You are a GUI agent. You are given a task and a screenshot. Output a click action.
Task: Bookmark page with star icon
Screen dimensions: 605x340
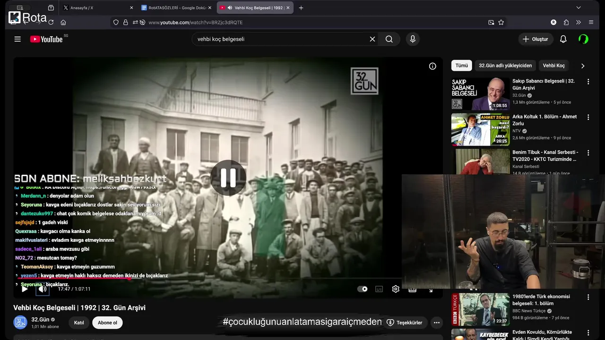(x=501, y=22)
